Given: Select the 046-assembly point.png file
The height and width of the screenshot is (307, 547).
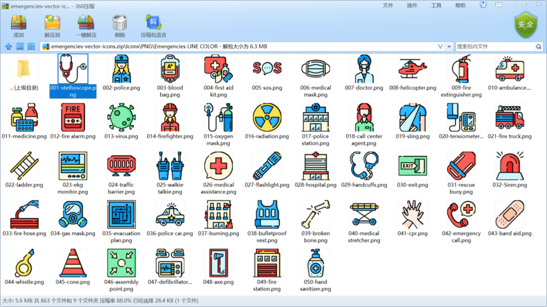Looking at the screenshot, I should [122, 270].
